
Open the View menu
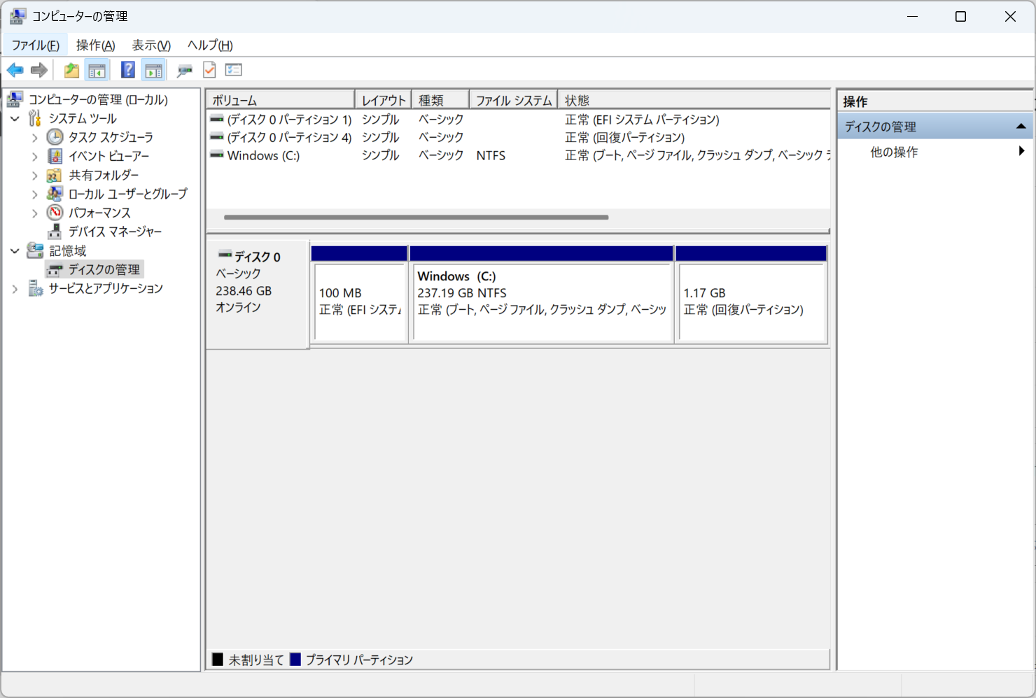click(x=151, y=45)
